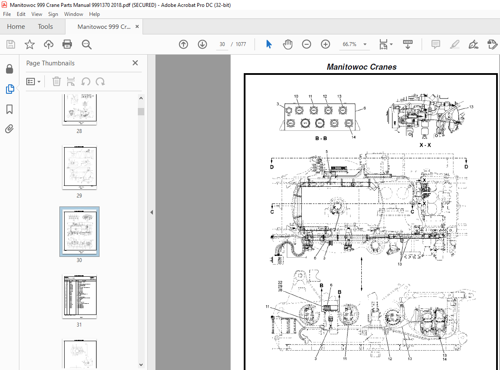Click the page number input field
Image resolution: width=500 pixels, height=370 pixels.
(222, 44)
